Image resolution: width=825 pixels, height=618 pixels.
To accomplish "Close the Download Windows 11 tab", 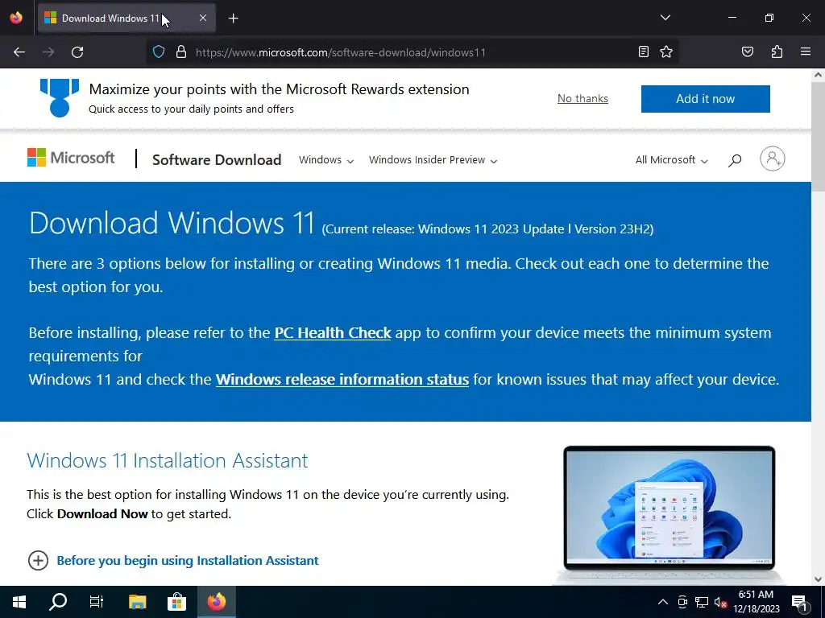I will click(203, 18).
